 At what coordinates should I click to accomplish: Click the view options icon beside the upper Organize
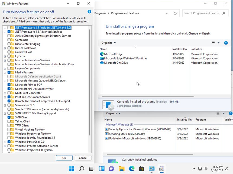point(213,43)
